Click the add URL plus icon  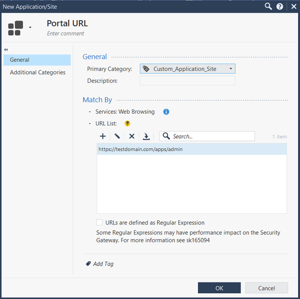[103, 136]
